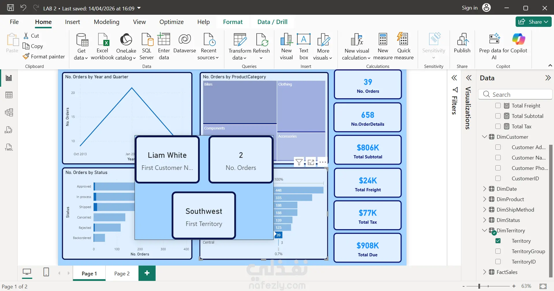Check the Total Tax field
Image resolution: width=554 pixels, height=291 pixels.
click(498, 126)
